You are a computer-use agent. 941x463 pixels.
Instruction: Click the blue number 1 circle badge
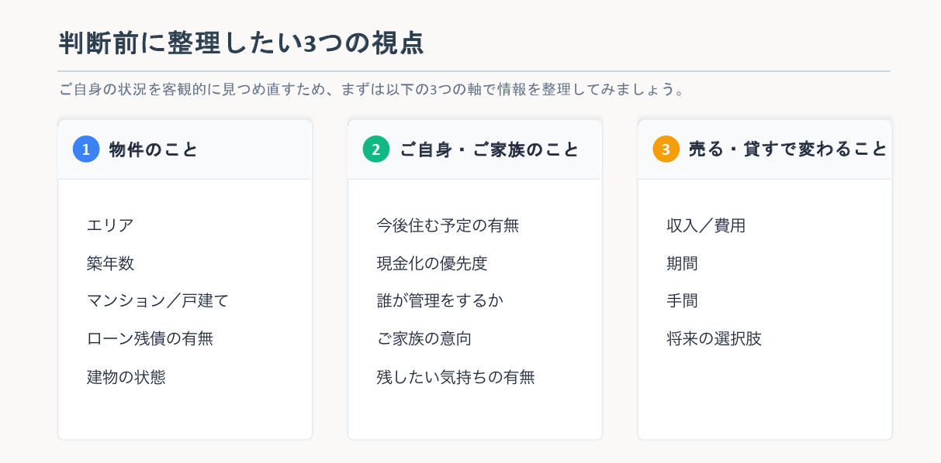pyautogui.click(x=86, y=149)
